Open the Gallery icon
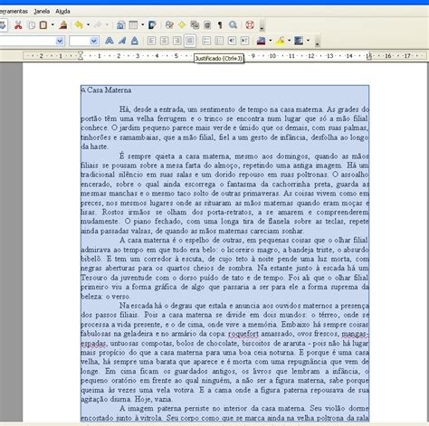The height and width of the screenshot is (426, 429). [x=195, y=25]
